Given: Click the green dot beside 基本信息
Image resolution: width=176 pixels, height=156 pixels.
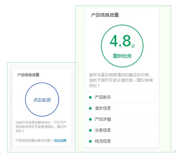Looking at the screenshot, I should [90, 108].
